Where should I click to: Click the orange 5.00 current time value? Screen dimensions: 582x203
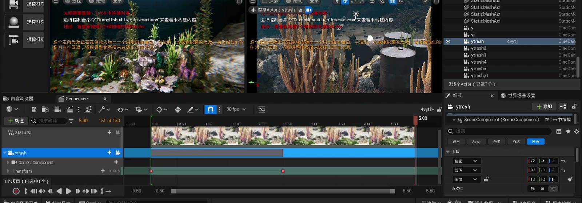83,120
